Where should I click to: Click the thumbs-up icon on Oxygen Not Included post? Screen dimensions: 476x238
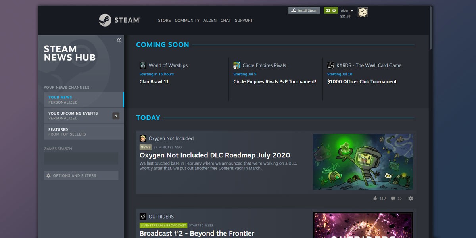pos(375,198)
